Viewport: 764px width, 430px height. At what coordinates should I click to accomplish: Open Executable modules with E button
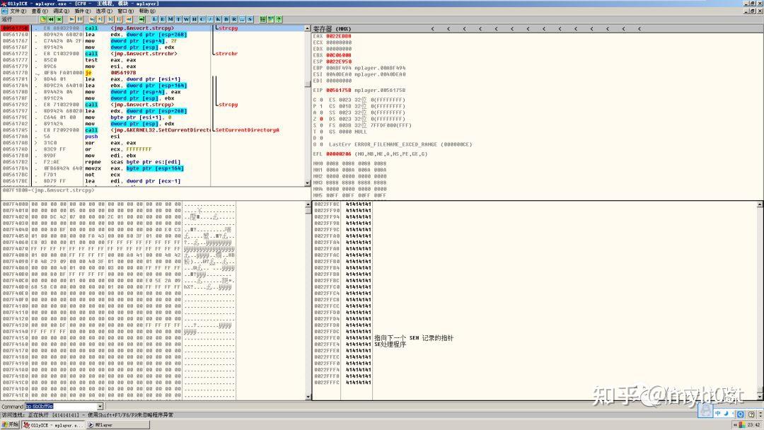click(x=163, y=19)
